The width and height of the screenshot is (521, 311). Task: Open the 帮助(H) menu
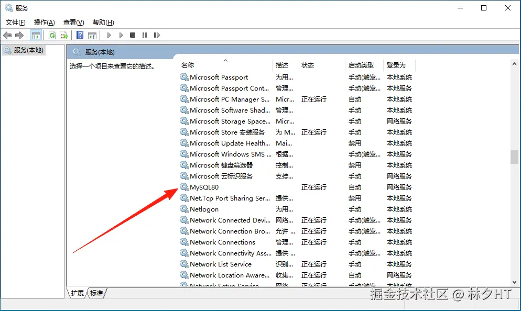pos(103,22)
